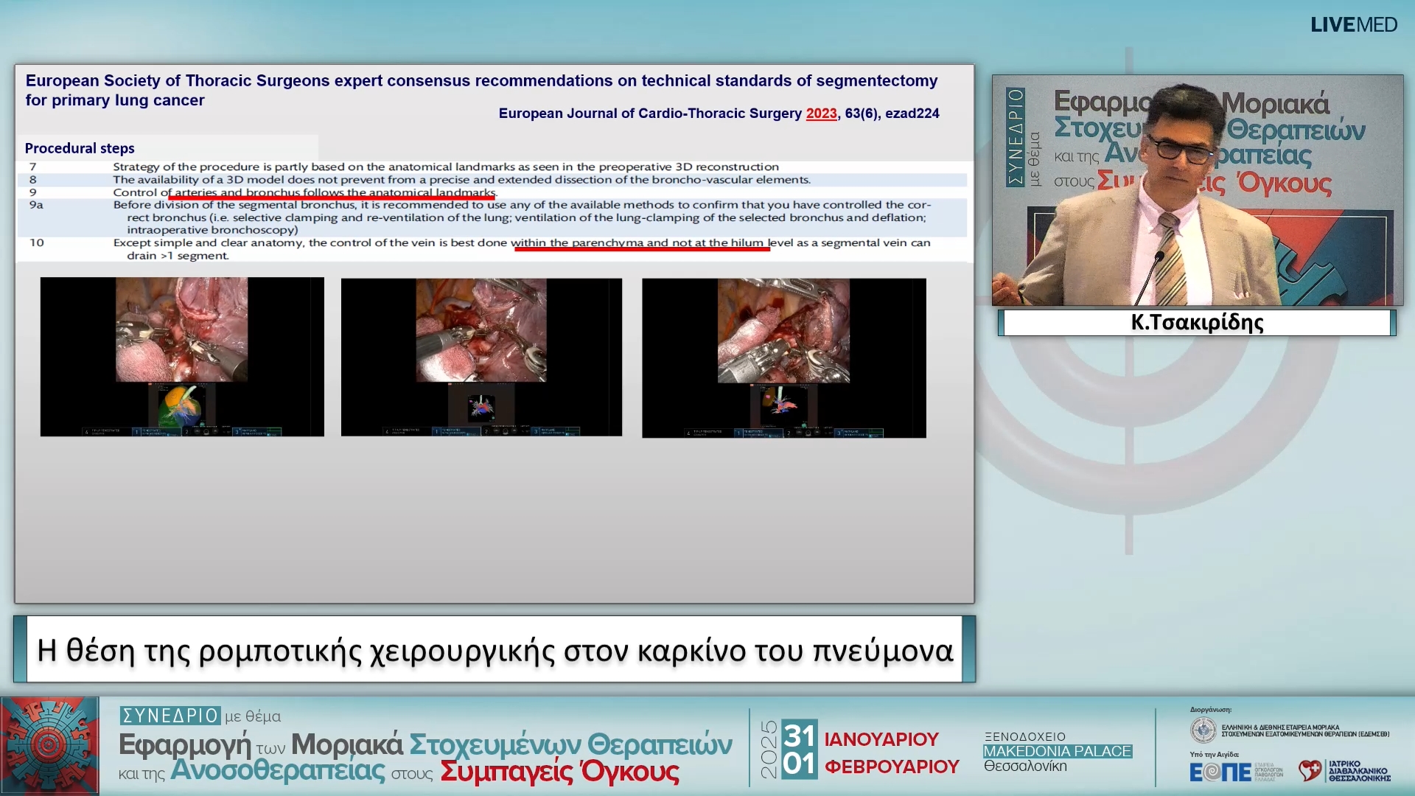Click the ΕΔΕΜΣΕΘ circular emblem
Screen dimensions: 1415x796
coord(1203,730)
